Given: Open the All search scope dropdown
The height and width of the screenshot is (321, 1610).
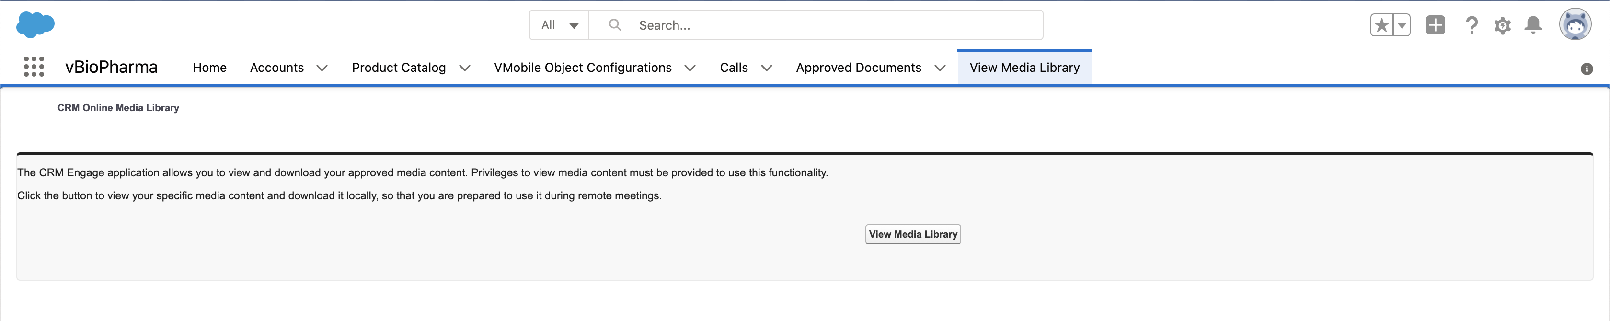Looking at the screenshot, I should pyautogui.click(x=559, y=25).
